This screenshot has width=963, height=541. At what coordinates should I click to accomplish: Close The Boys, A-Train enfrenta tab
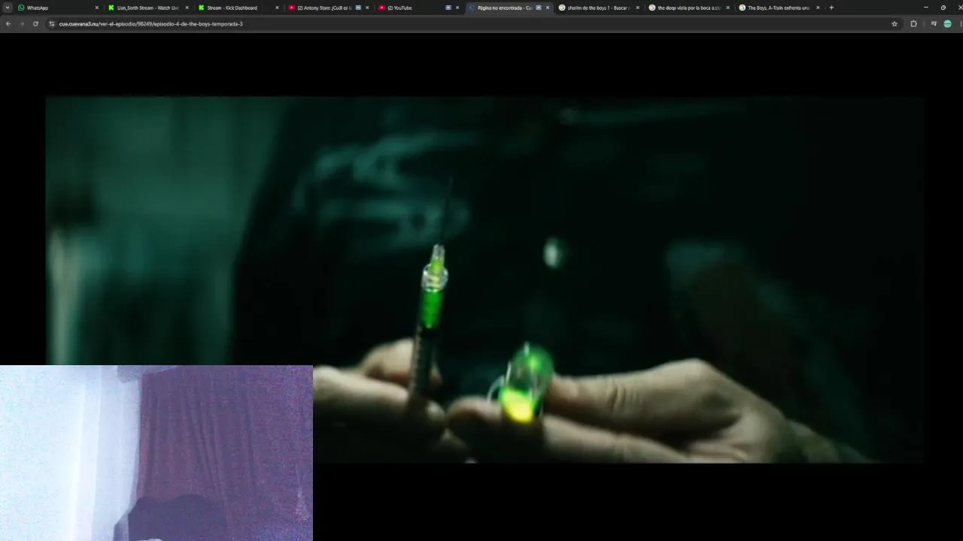[x=818, y=8]
